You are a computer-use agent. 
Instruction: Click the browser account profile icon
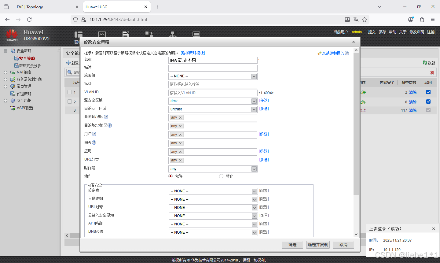click(411, 20)
